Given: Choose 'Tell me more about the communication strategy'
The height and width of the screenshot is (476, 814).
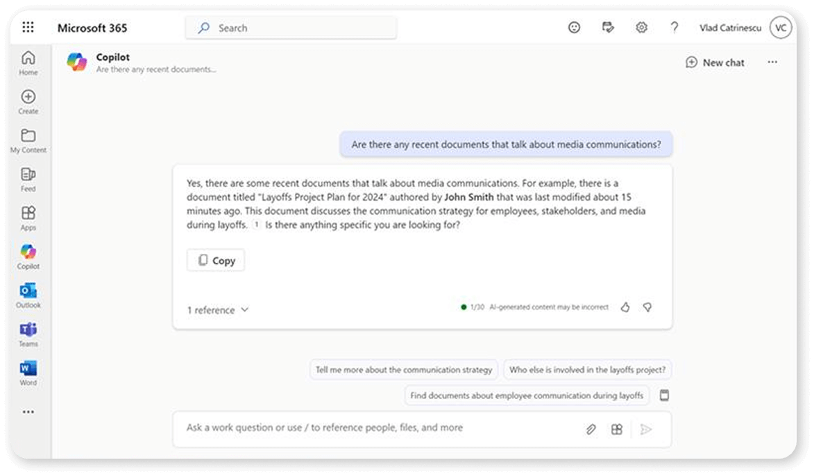Looking at the screenshot, I should (404, 370).
